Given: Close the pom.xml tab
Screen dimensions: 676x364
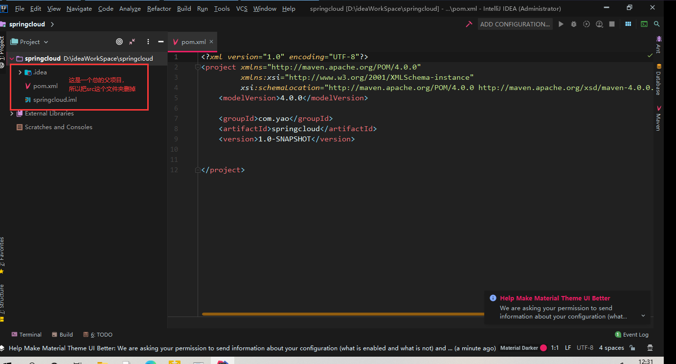Looking at the screenshot, I should [211, 42].
